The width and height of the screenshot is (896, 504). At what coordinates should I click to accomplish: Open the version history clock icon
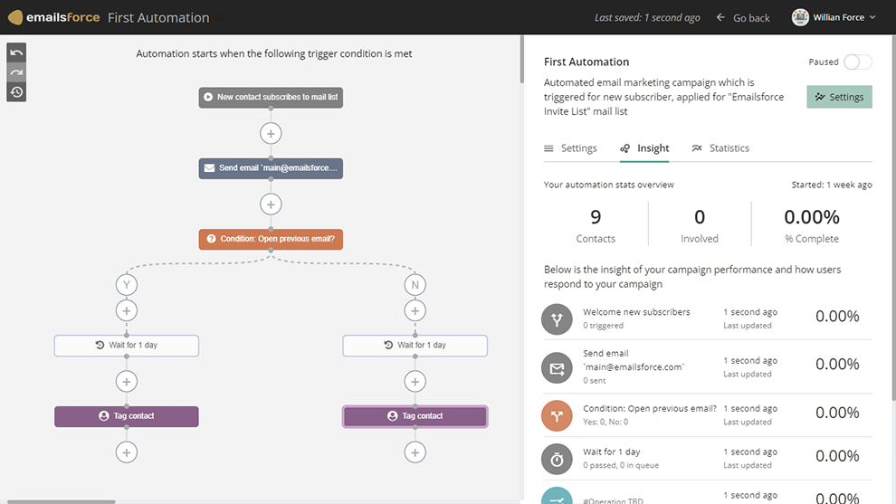click(x=16, y=92)
